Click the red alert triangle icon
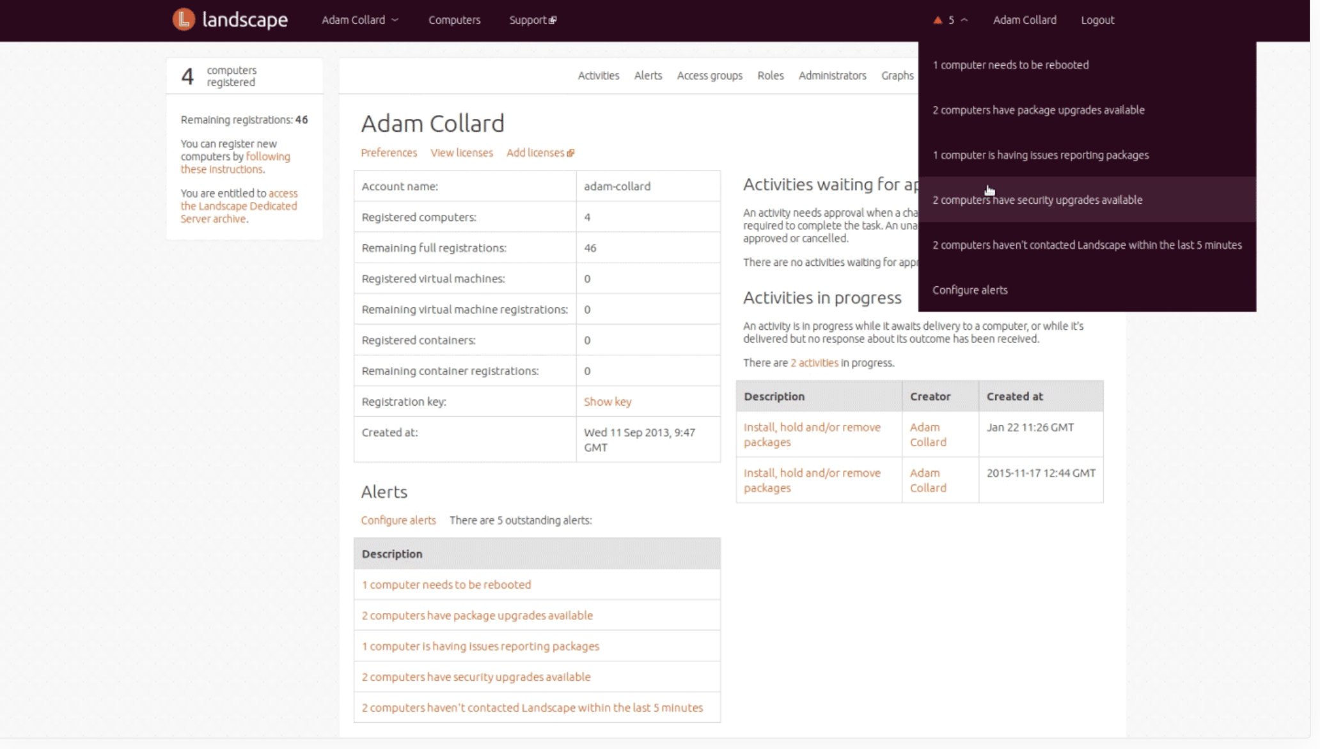 click(938, 20)
